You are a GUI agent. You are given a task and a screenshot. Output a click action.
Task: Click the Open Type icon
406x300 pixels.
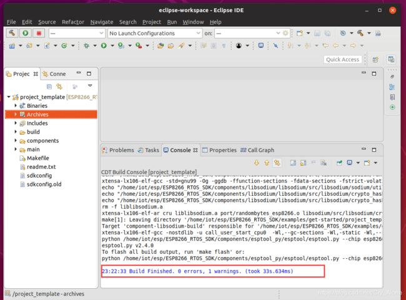pos(161,46)
